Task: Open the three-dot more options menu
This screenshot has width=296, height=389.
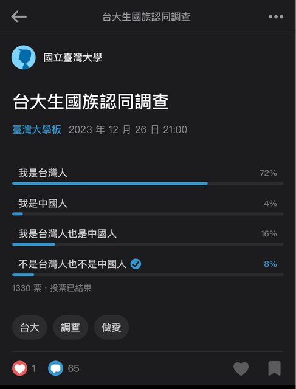Action: coord(276,17)
